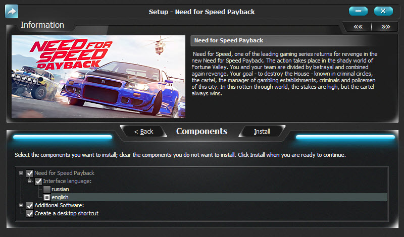Uncheck Create a desktop shortcut

[30, 213]
